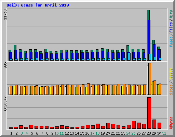
Task: Click green day label 3
Action: 22,133
